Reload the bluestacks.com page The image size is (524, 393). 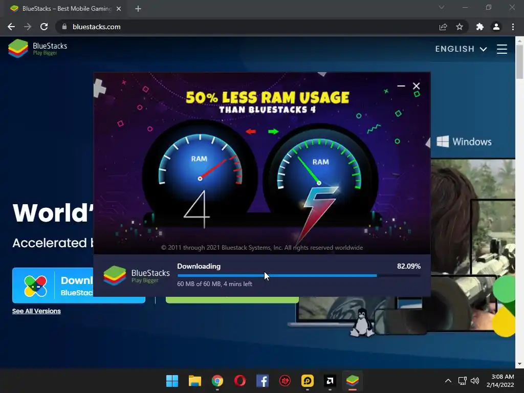tap(44, 27)
